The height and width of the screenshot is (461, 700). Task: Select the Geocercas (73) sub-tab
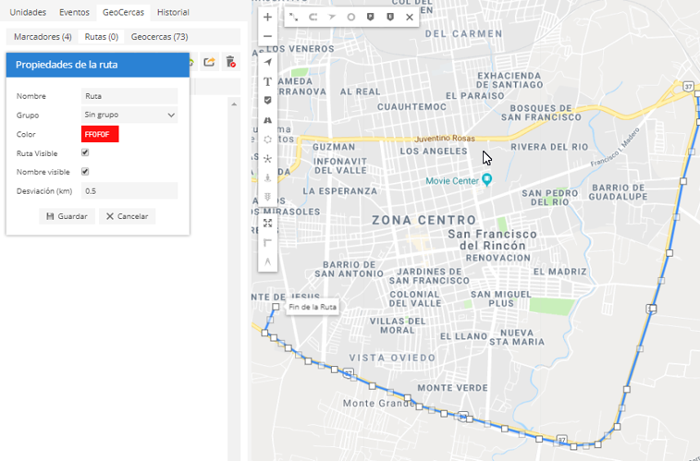(x=159, y=37)
